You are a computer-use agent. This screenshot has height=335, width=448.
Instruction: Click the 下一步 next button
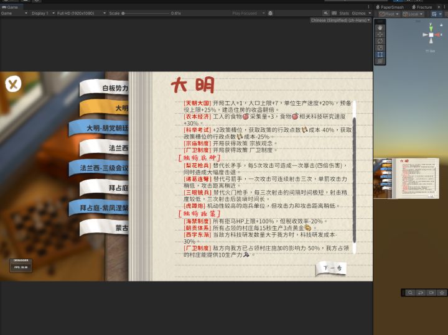[330, 268]
